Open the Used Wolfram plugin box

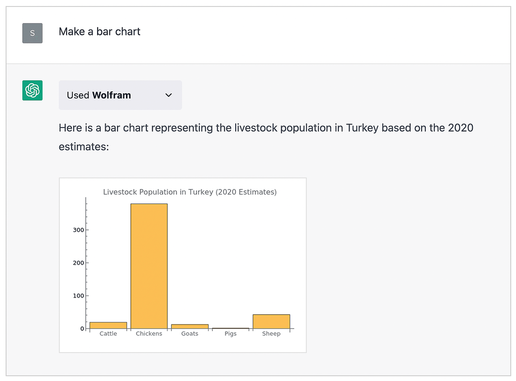click(120, 95)
